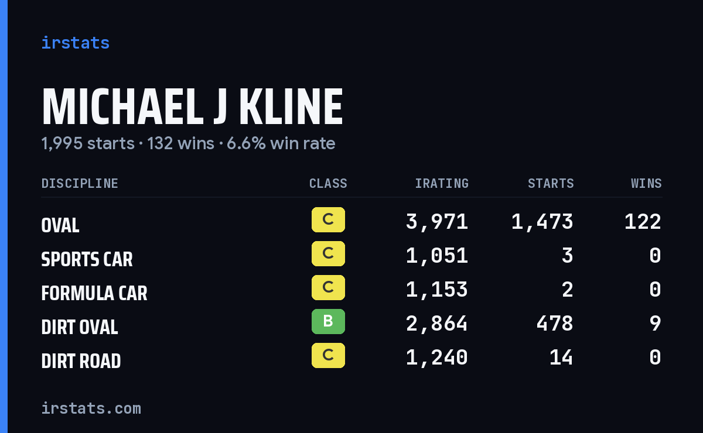Select the SPORTS CAR discipline row
The width and height of the screenshot is (703, 433).
[x=351, y=256]
